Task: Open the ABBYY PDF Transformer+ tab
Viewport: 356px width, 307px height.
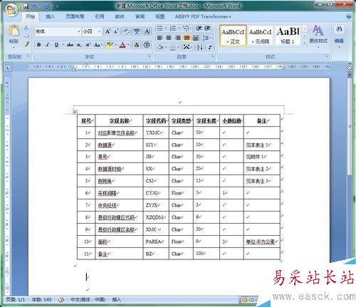Action: tap(203, 16)
